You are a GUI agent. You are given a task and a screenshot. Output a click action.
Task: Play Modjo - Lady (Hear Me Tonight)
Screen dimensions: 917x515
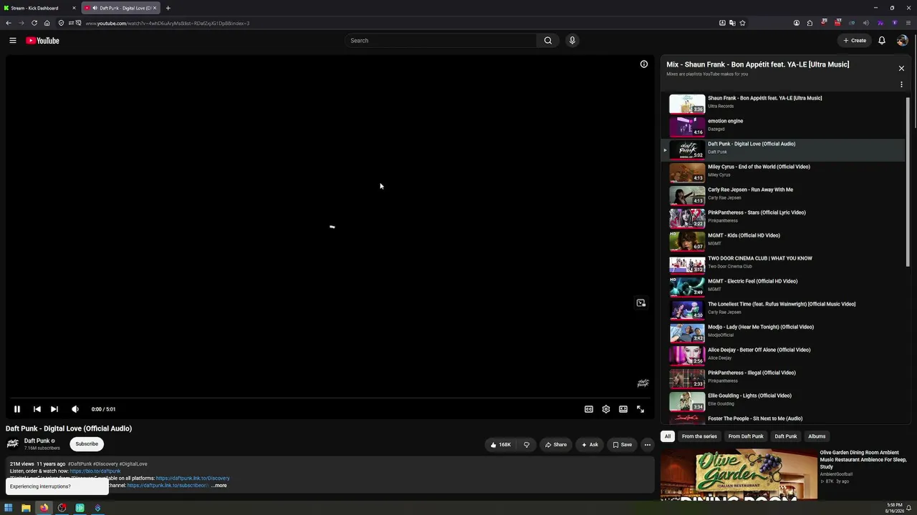(783, 333)
